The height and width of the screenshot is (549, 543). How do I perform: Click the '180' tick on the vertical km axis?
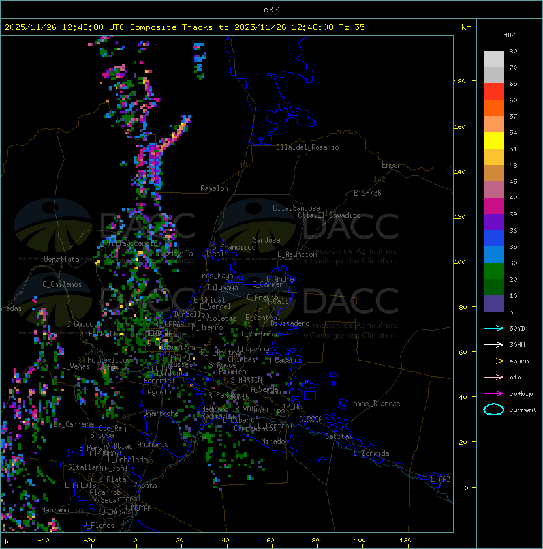click(459, 82)
